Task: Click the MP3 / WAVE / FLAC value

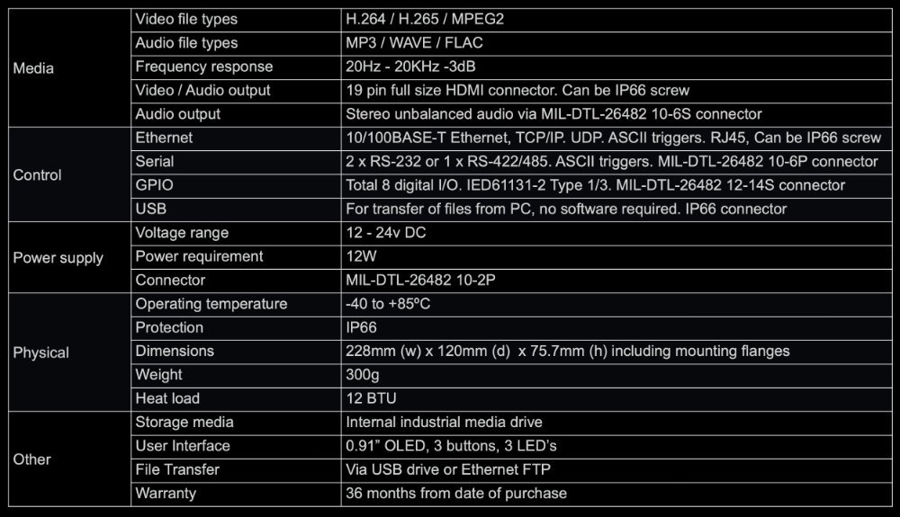Action: [x=410, y=42]
